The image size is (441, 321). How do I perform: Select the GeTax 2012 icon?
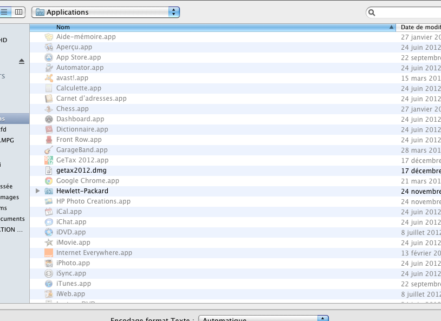click(49, 160)
